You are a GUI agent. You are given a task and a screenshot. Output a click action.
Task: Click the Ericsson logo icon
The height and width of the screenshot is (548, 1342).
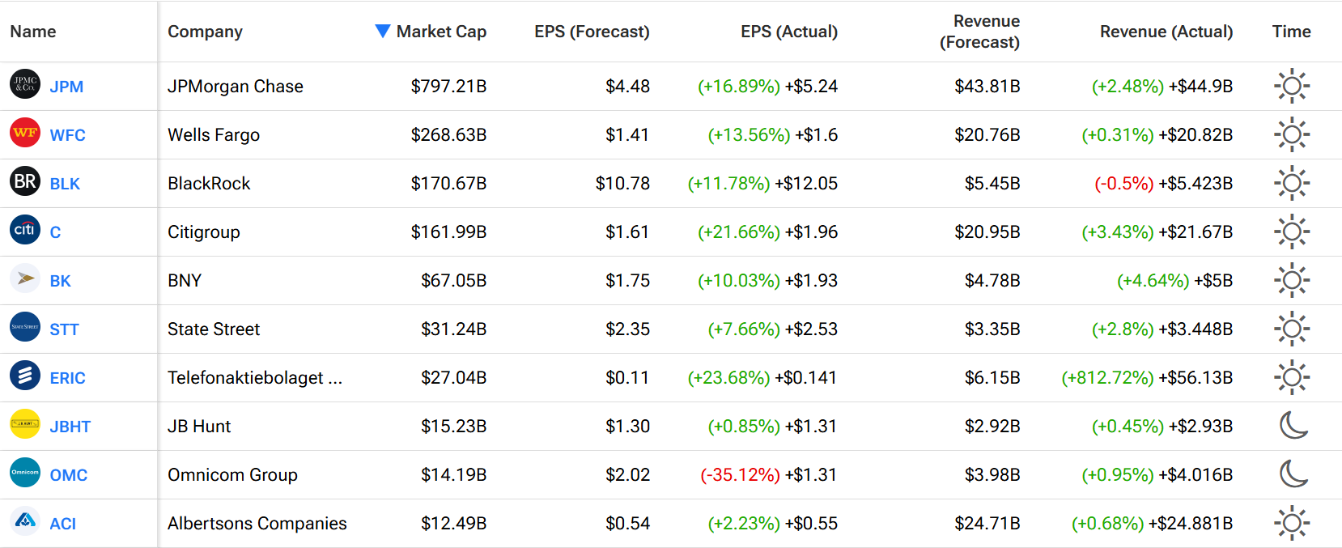[x=25, y=376]
